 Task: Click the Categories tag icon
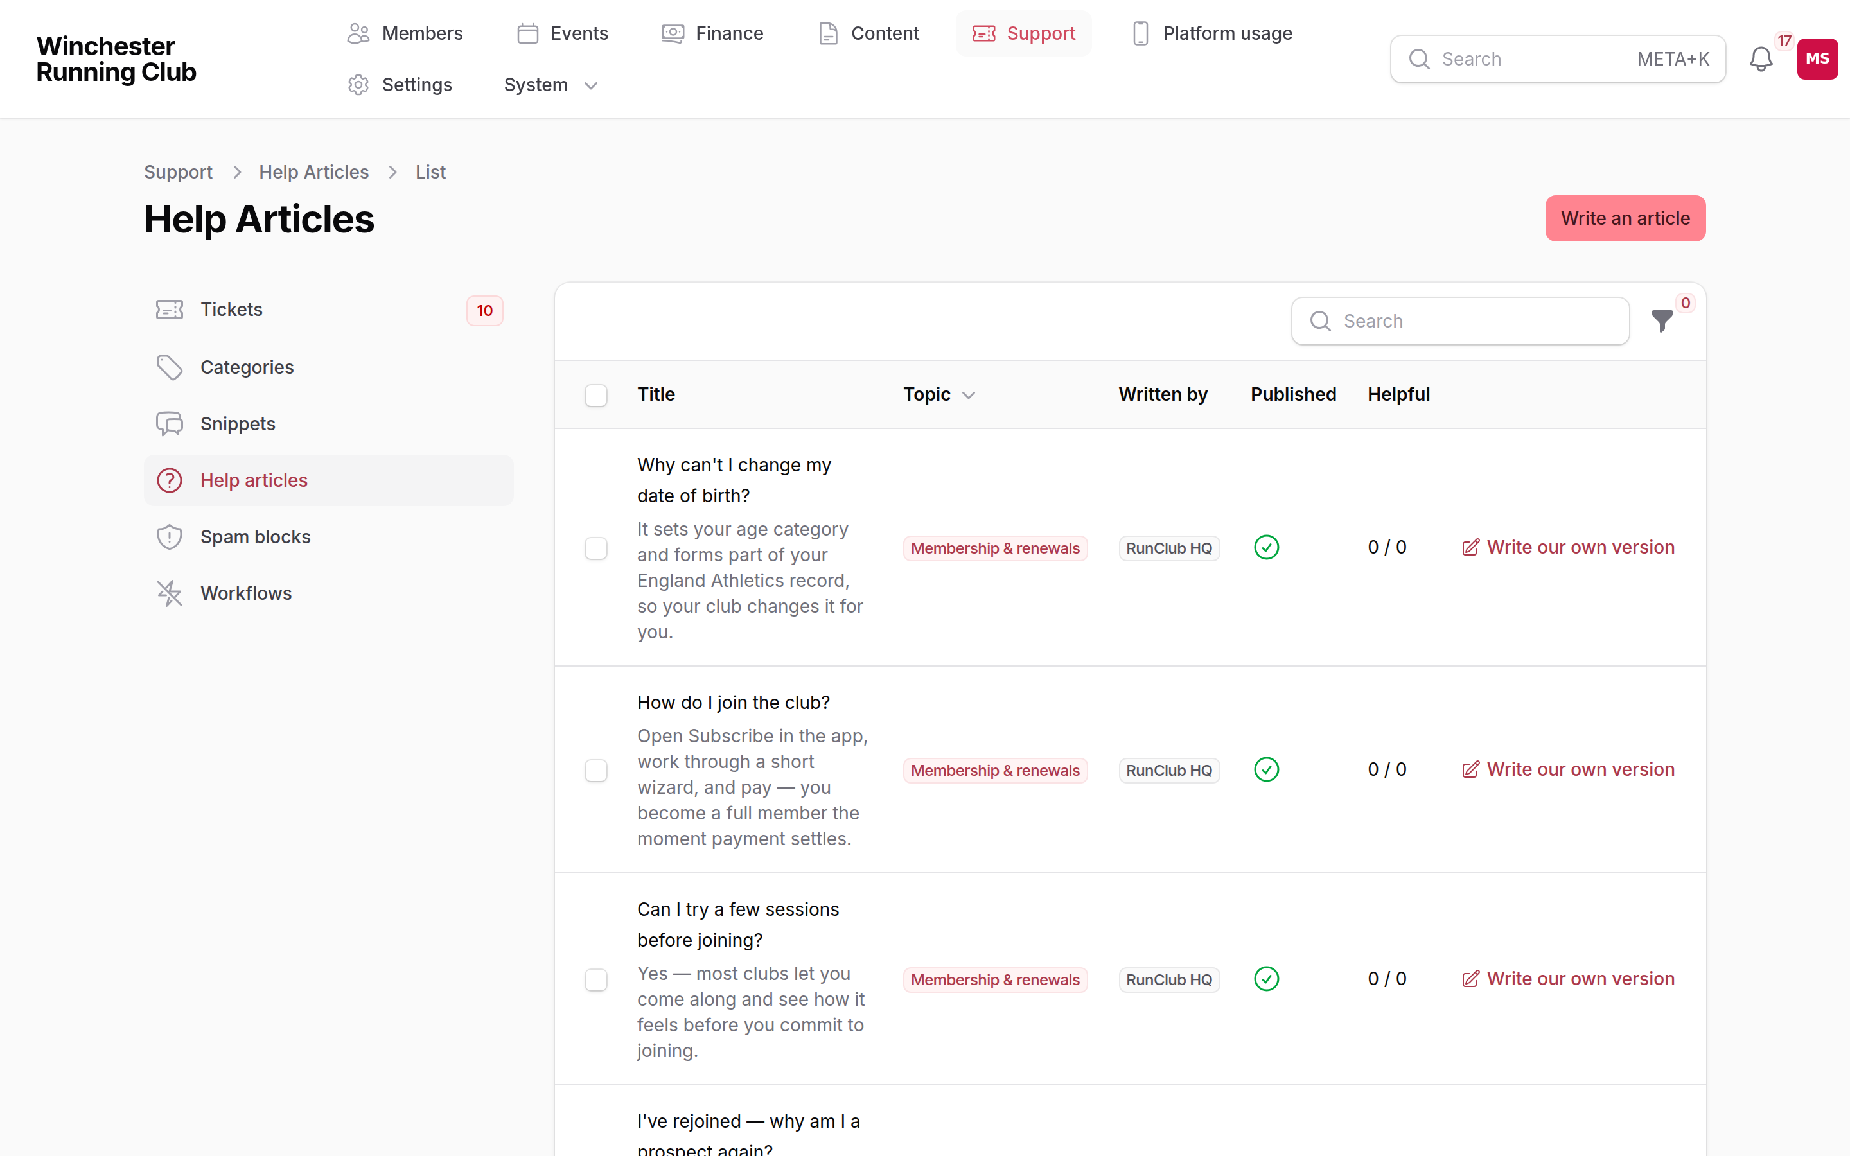pos(169,368)
